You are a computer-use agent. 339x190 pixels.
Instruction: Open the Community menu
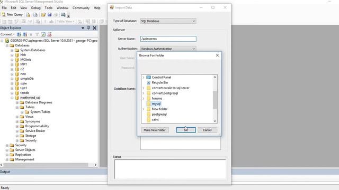pyautogui.click(x=81, y=8)
